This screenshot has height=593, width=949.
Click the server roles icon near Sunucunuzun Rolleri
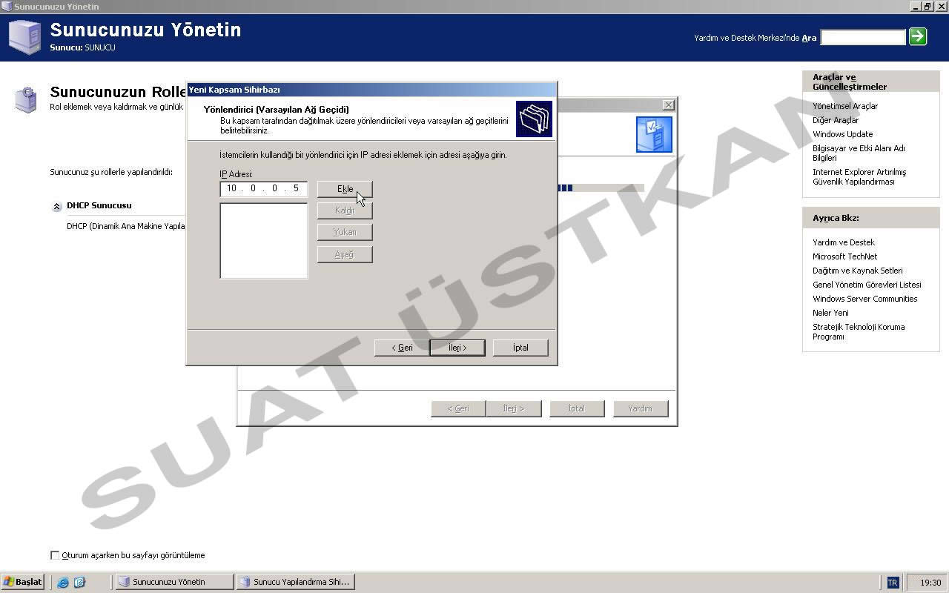[x=27, y=99]
